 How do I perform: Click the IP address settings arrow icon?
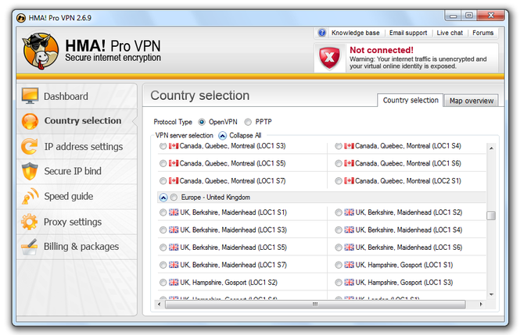tap(30, 146)
